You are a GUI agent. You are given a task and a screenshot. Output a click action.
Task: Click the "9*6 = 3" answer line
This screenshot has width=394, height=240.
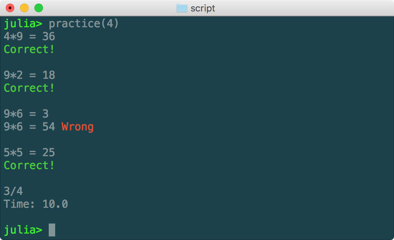tap(26, 114)
